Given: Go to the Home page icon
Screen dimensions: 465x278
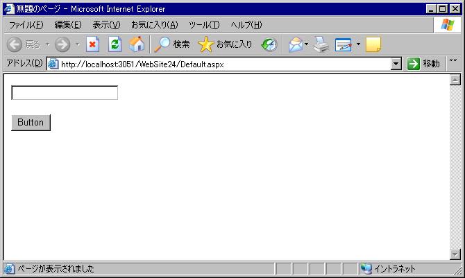Looking at the screenshot, I should point(137,44).
